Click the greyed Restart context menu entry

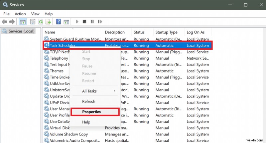[x=95, y=81]
